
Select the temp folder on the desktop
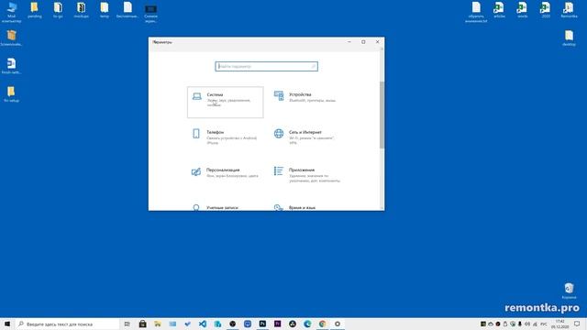pyautogui.click(x=105, y=10)
